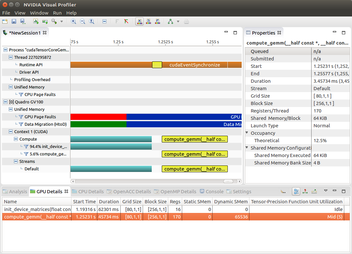Collapse the Process cudaTensorCoreGemm row
The image size is (352, 254).
pyautogui.click(x=5, y=50)
